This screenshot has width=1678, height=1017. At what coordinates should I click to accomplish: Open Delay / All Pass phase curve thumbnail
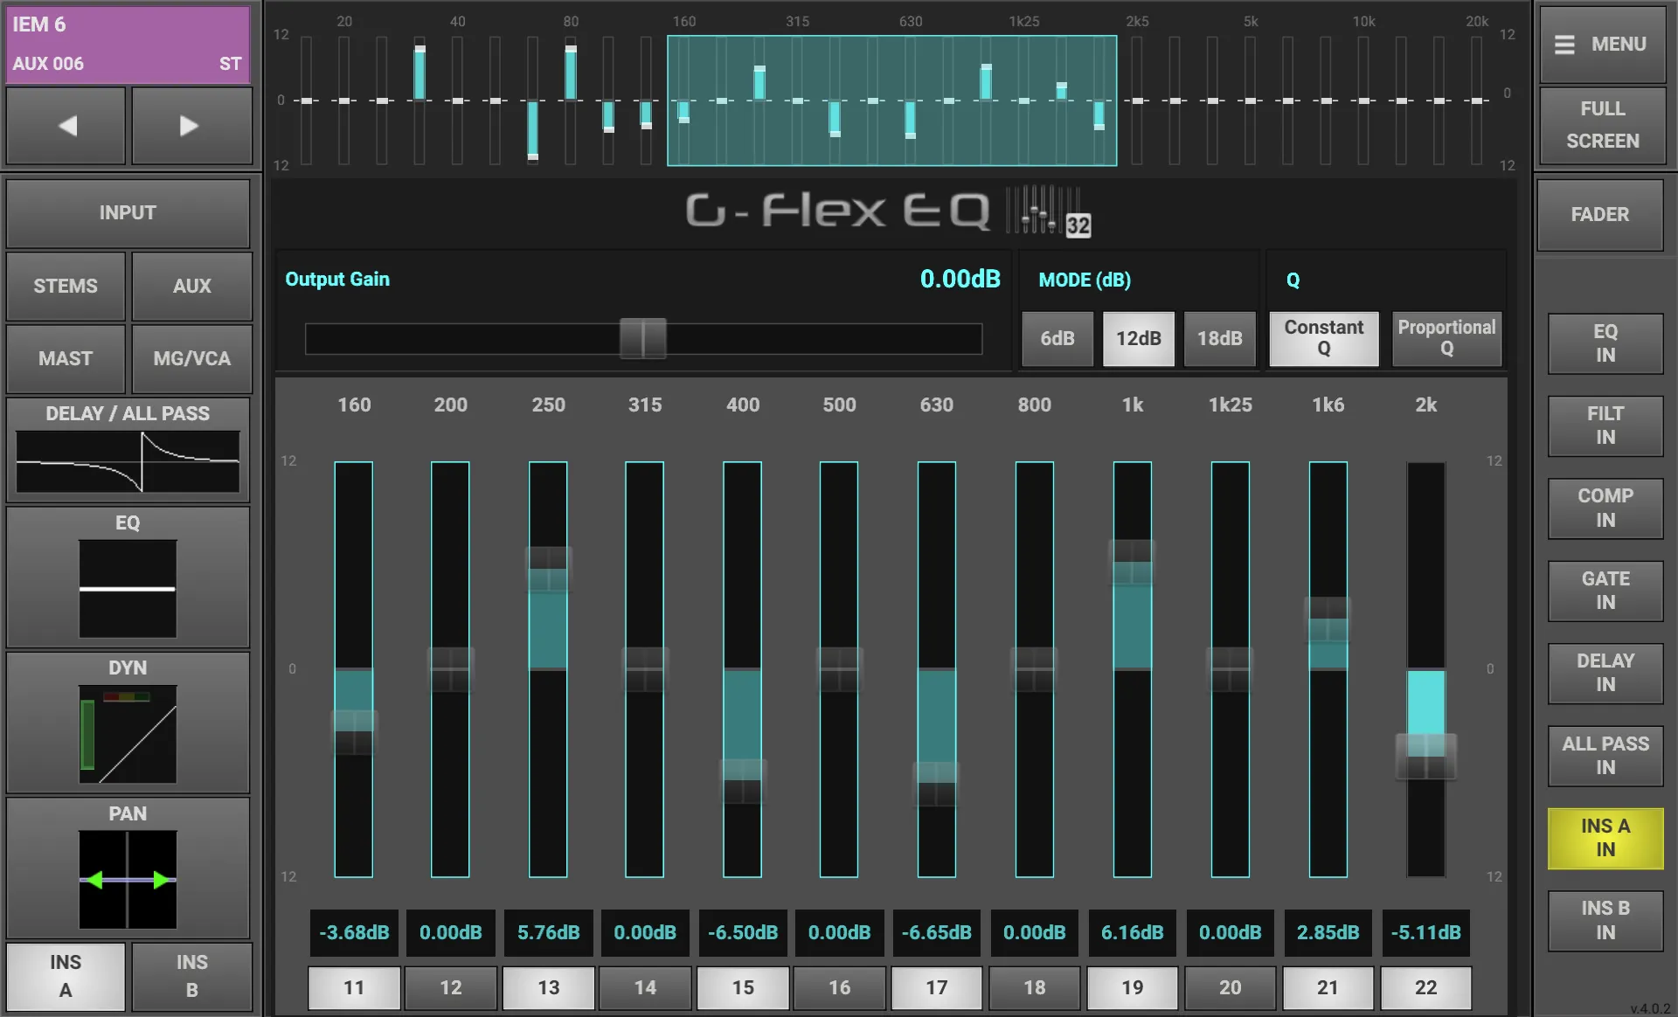pos(128,461)
